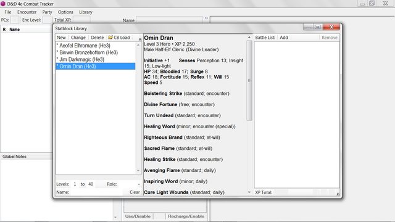Select Binwin Bronzebottom (He3) in list

click(95, 52)
